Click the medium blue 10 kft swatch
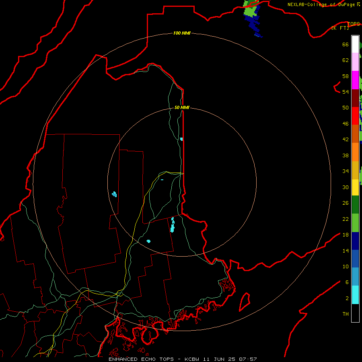 [355, 259]
